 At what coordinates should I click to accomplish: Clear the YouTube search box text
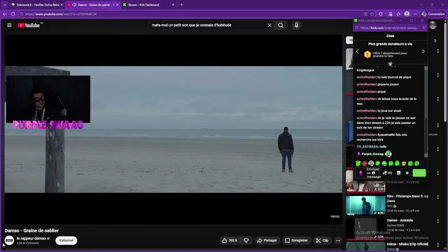269,25
